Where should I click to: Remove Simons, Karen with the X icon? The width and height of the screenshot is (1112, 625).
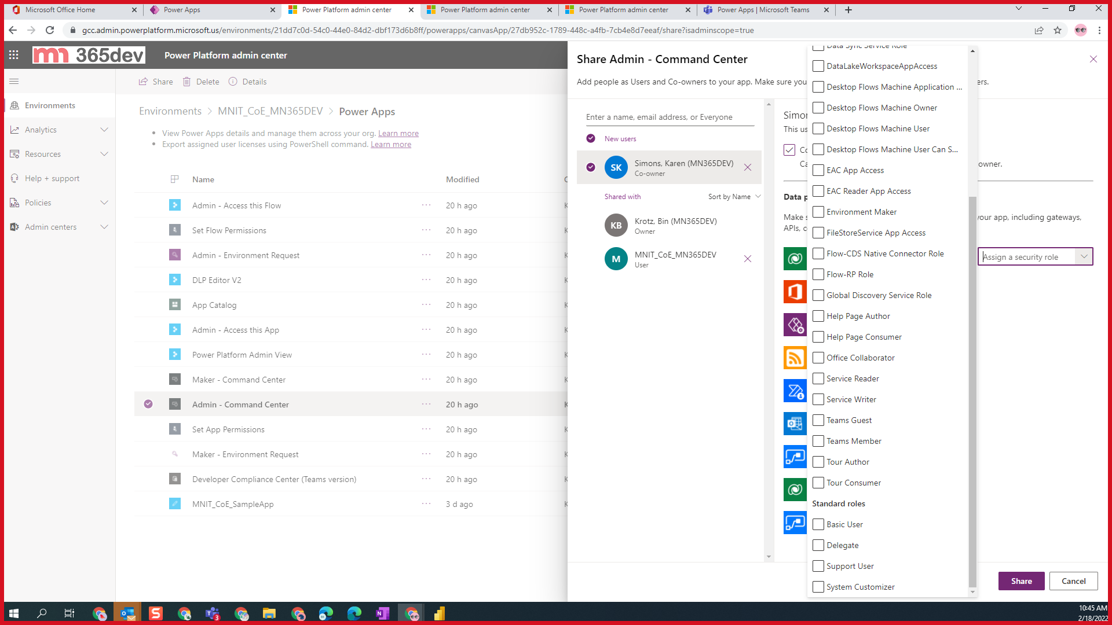pyautogui.click(x=748, y=167)
